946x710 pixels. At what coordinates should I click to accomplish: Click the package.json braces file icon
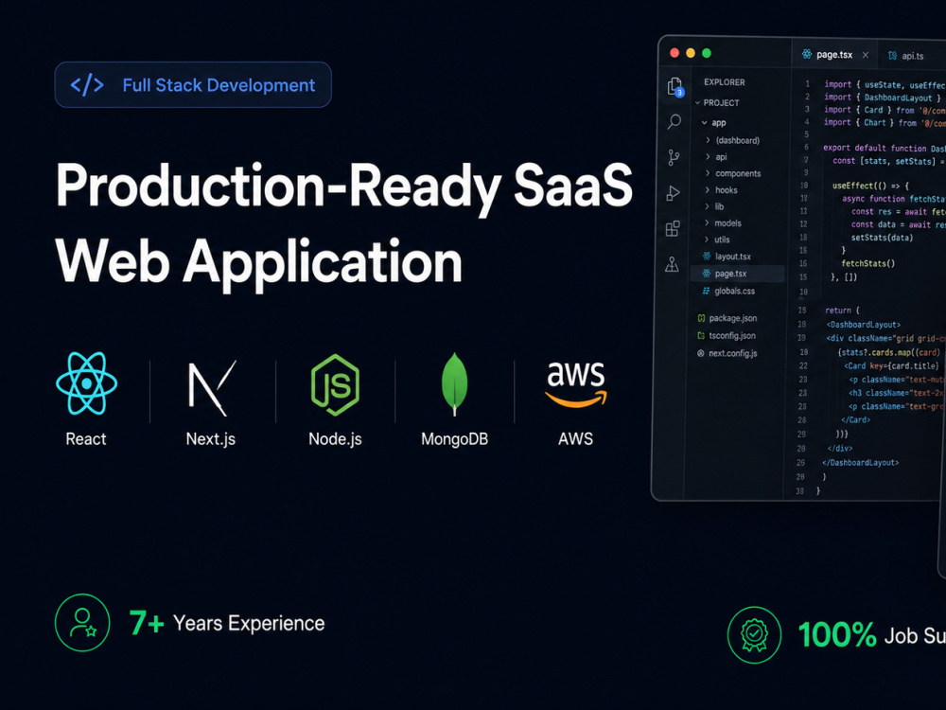701,318
